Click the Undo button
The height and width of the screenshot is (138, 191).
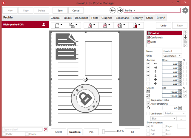(x=163, y=25)
